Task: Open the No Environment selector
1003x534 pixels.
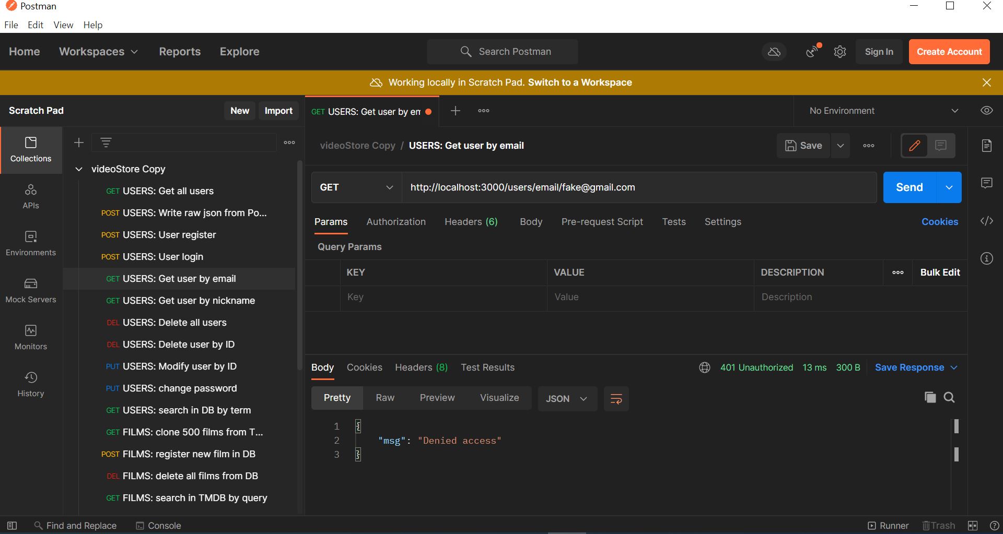Action: pyautogui.click(x=884, y=111)
